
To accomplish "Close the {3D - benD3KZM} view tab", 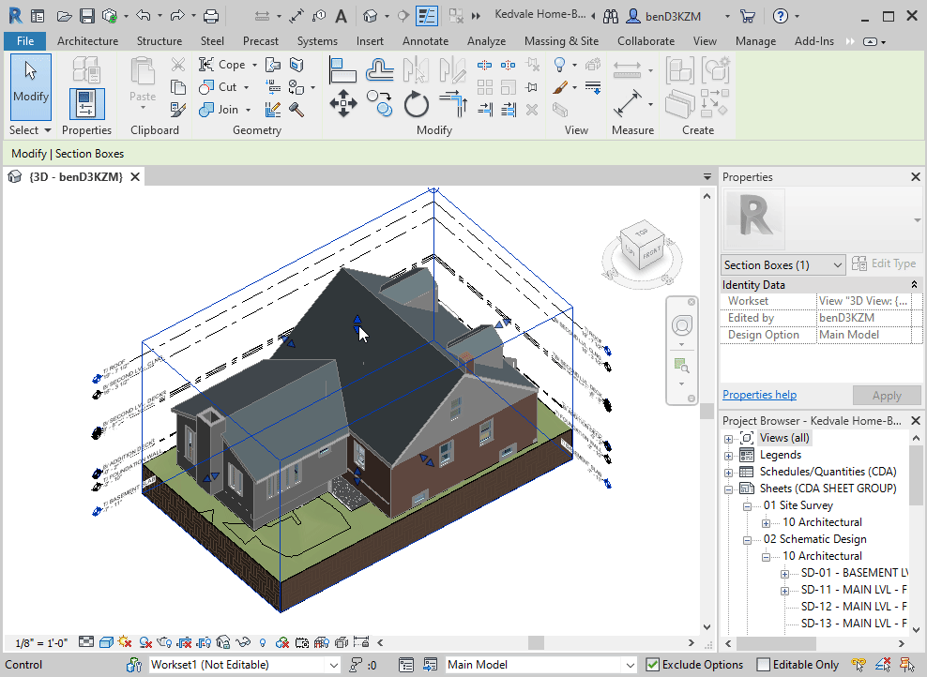I will (135, 176).
